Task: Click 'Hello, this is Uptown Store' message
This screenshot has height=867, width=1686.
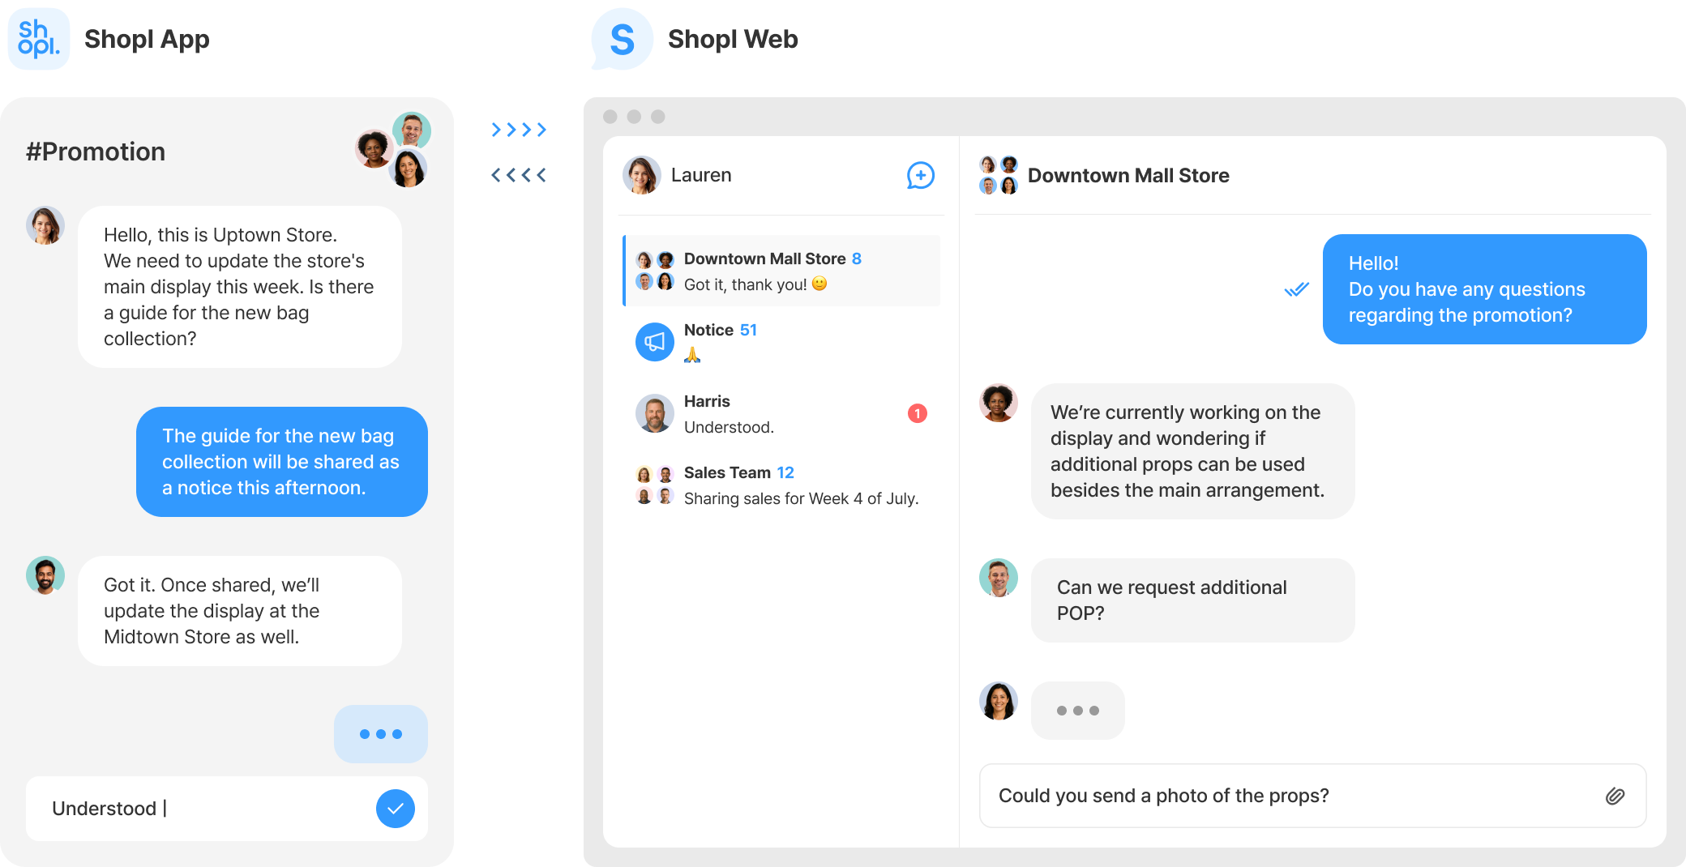Action: coord(240,287)
